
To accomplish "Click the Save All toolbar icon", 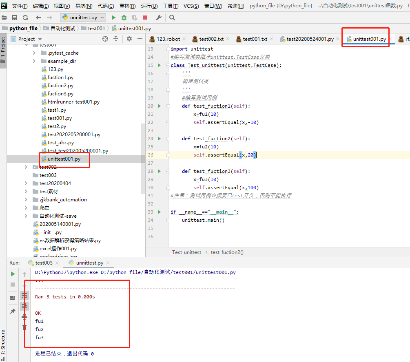I will (15, 18).
